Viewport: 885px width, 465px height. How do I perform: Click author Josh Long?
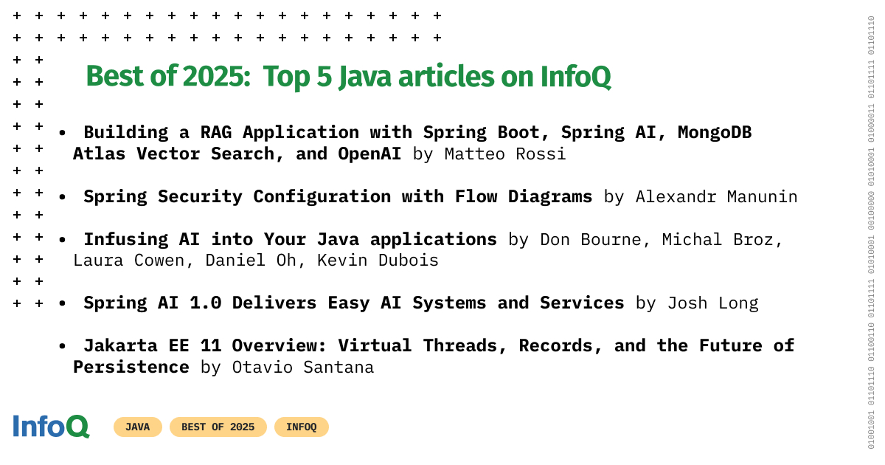pos(712,303)
